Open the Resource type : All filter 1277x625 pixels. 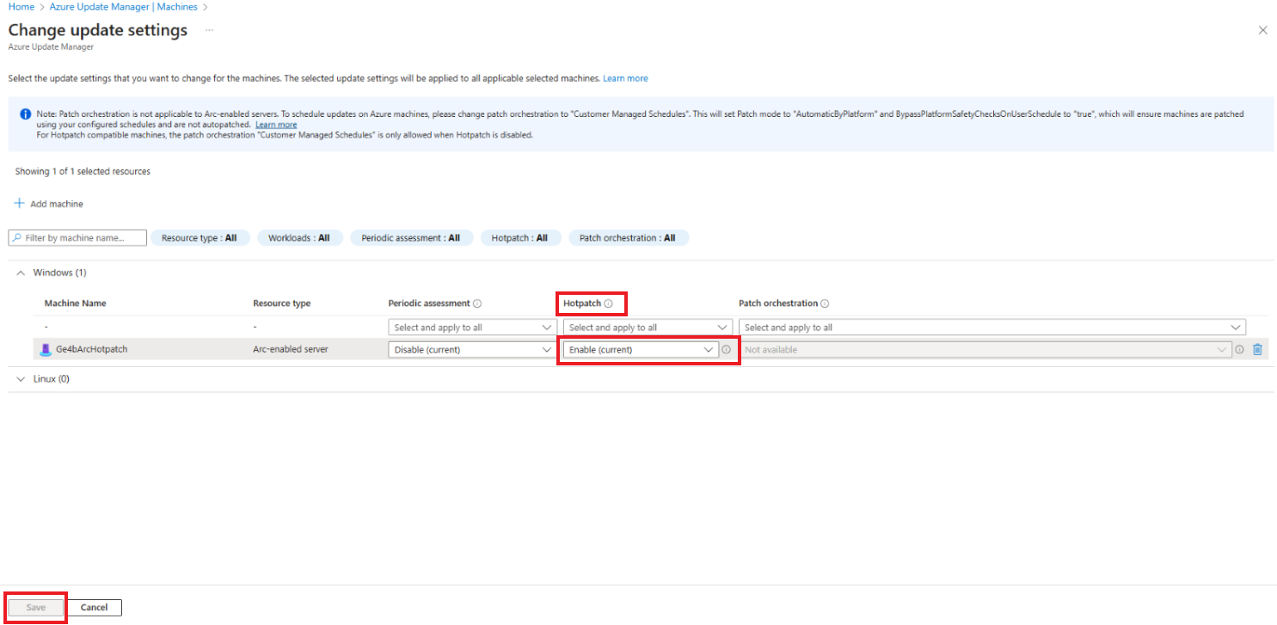click(200, 238)
